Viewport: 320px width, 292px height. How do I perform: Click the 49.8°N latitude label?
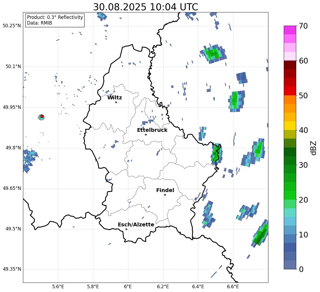13,148
